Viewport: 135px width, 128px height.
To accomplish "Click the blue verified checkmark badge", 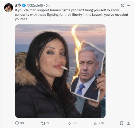I will [x=24, y=5].
